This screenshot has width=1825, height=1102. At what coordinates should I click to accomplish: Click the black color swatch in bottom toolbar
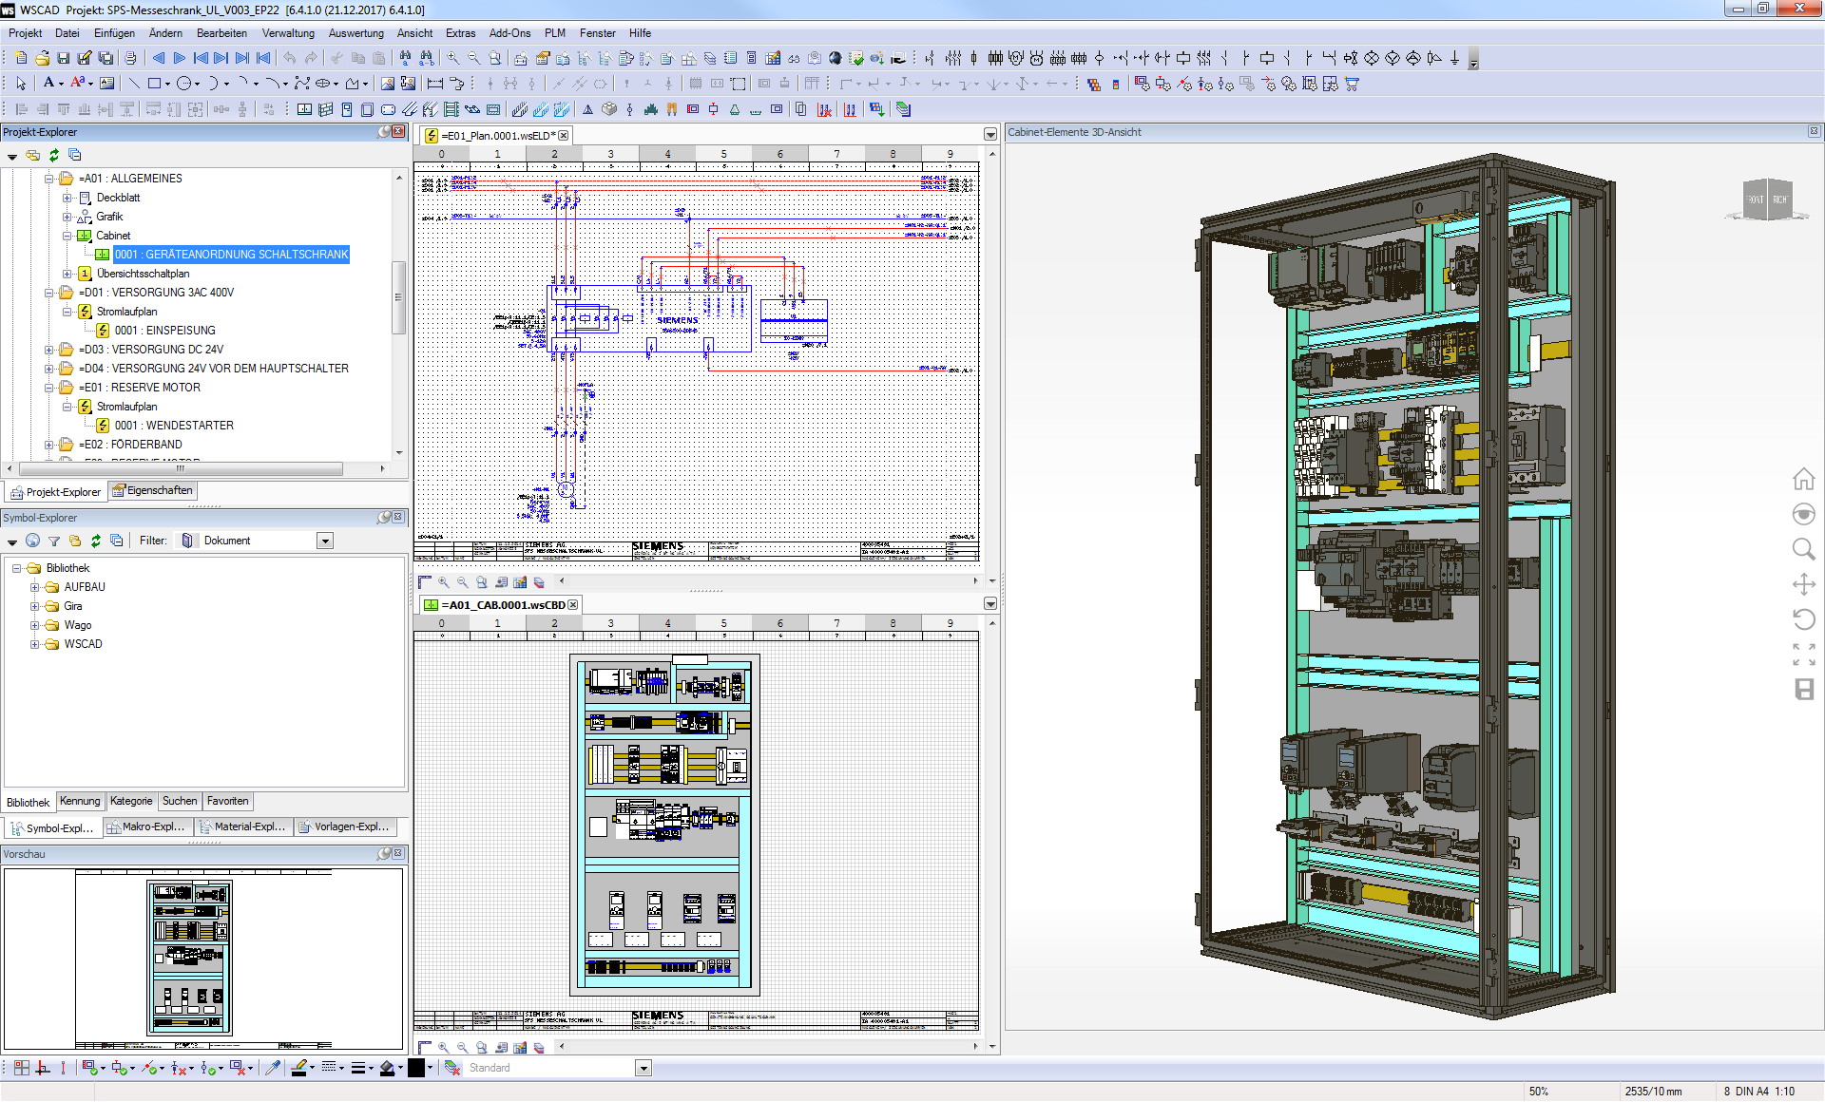(416, 1068)
